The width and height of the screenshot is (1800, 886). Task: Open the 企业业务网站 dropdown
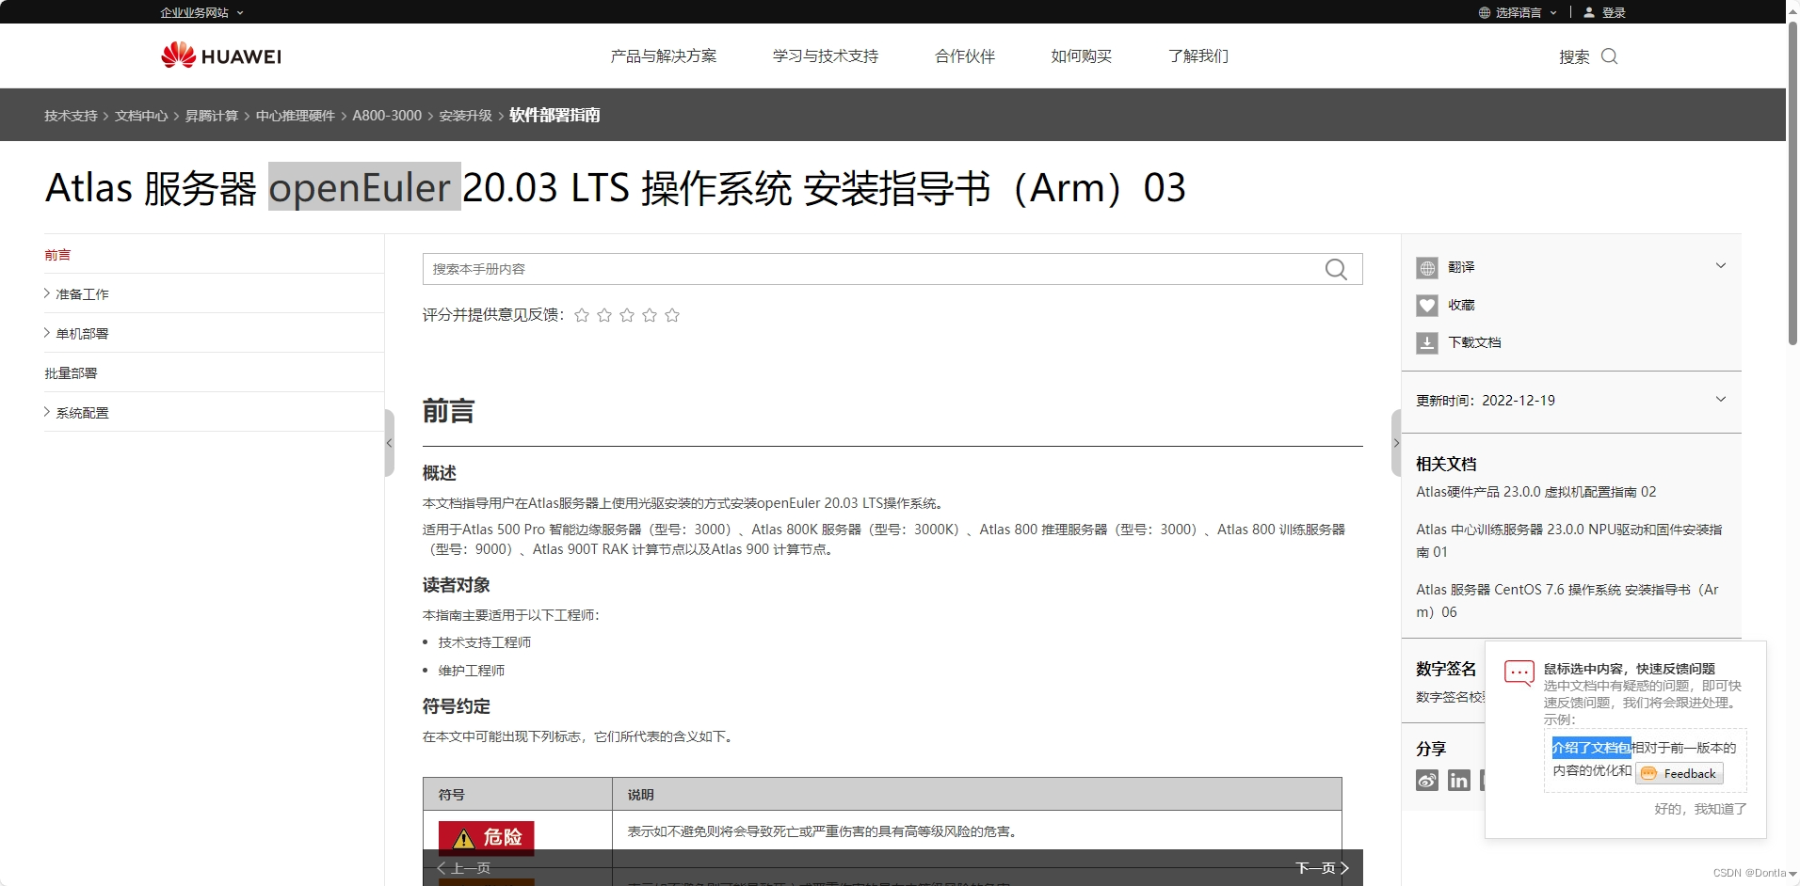201,12
